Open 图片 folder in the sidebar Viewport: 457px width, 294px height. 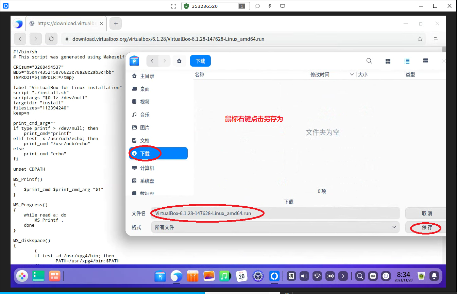[158, 128]
